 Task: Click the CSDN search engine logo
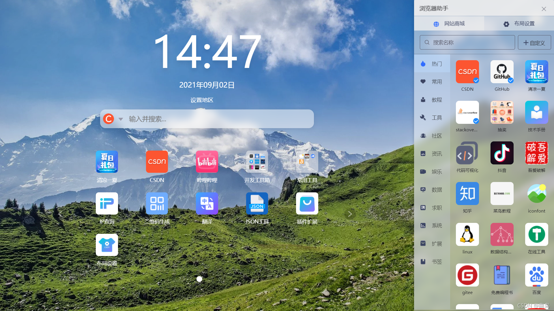coord(108,119)
